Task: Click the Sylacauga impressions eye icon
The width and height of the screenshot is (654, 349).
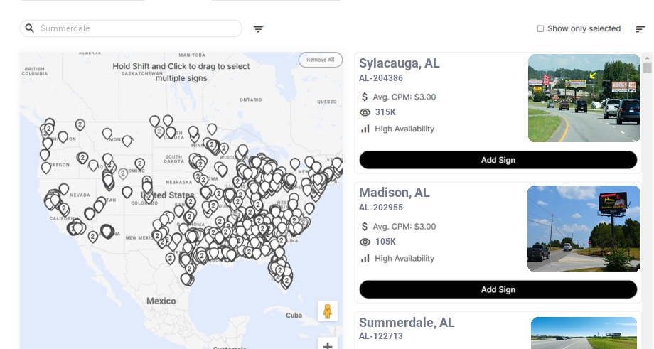Action: pyautogui.click(x=365, y=112)
